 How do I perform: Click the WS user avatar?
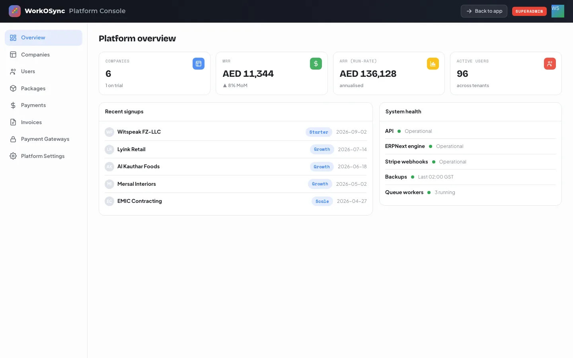(x=558, y=11)
